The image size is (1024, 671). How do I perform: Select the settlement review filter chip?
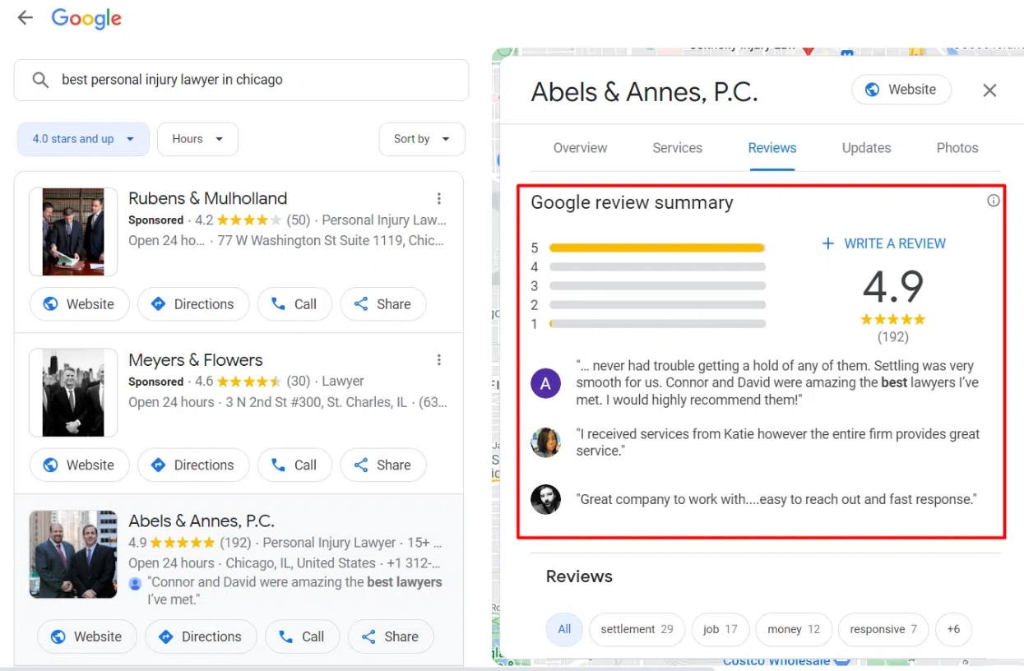coord(637,629)
